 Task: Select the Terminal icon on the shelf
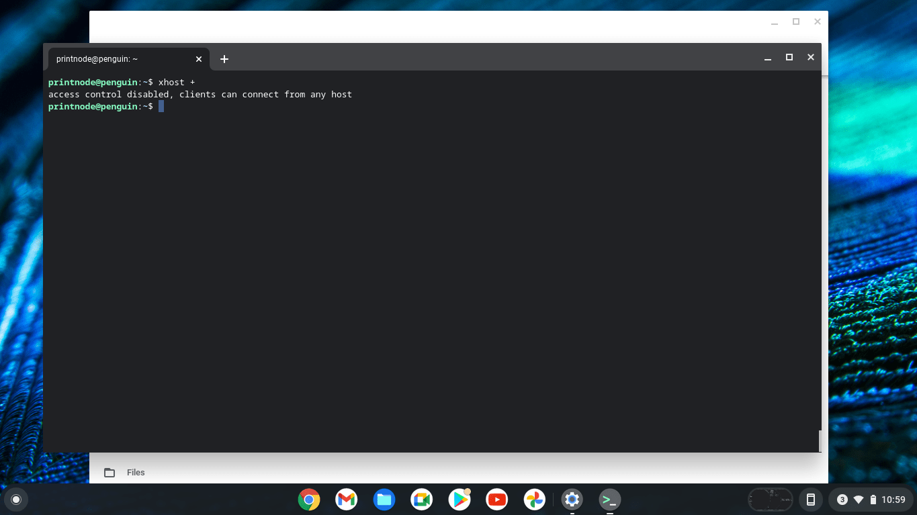tap(610, 499)
